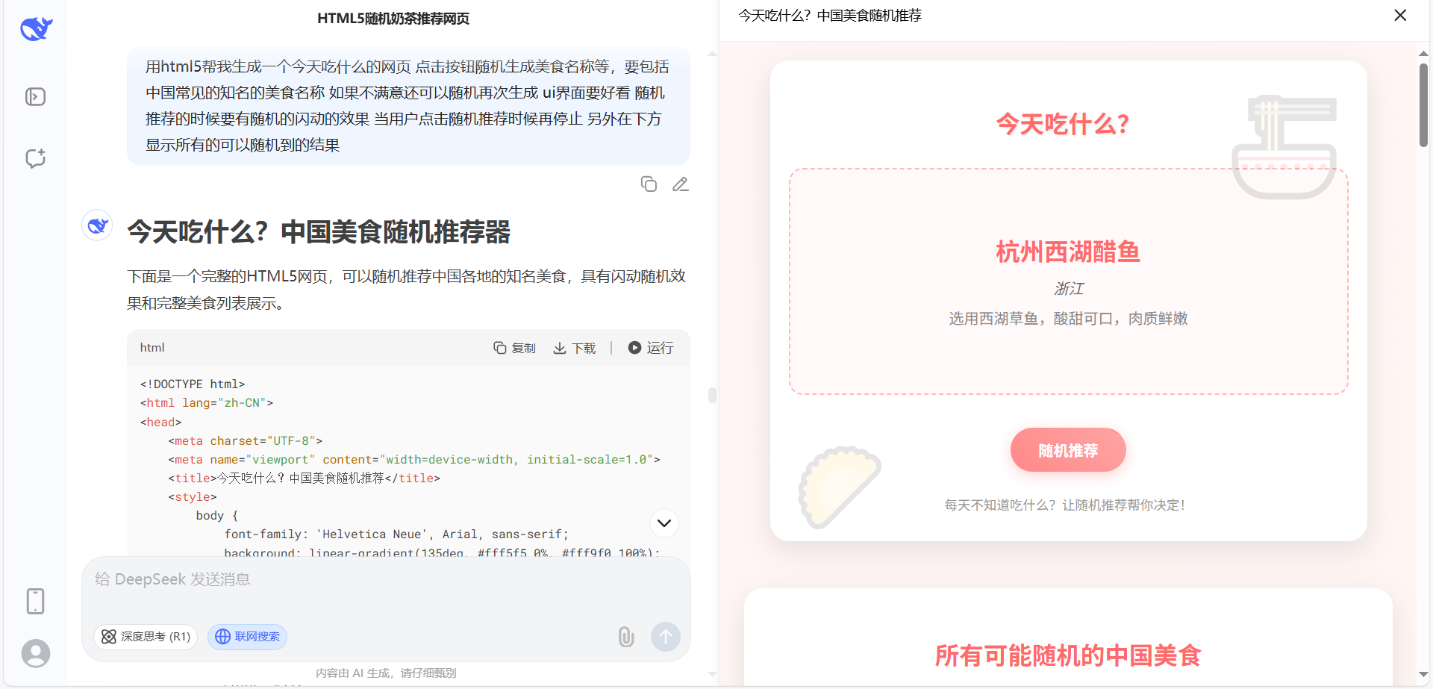Click the region label 浙江
Image resolution: width=1433 pixels, height=689 pixels.
(1068, 288)
